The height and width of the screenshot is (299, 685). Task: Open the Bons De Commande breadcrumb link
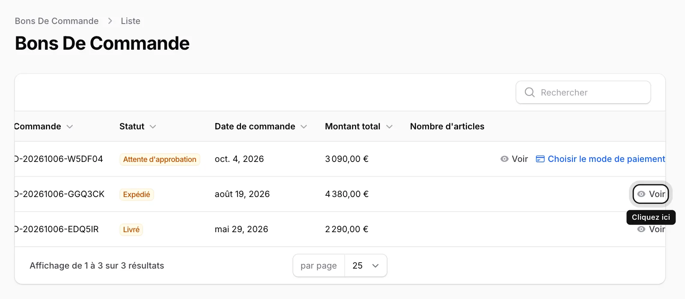[57, 21]
